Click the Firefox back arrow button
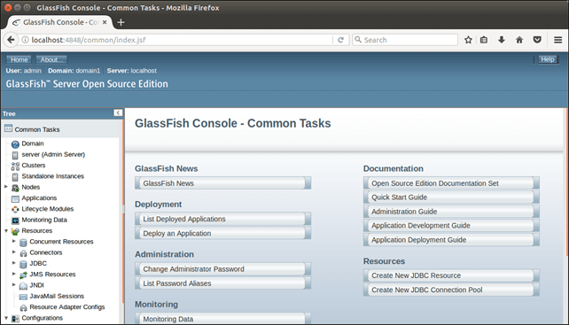Viewport: 569px width, 325px height. pos(11,40)
